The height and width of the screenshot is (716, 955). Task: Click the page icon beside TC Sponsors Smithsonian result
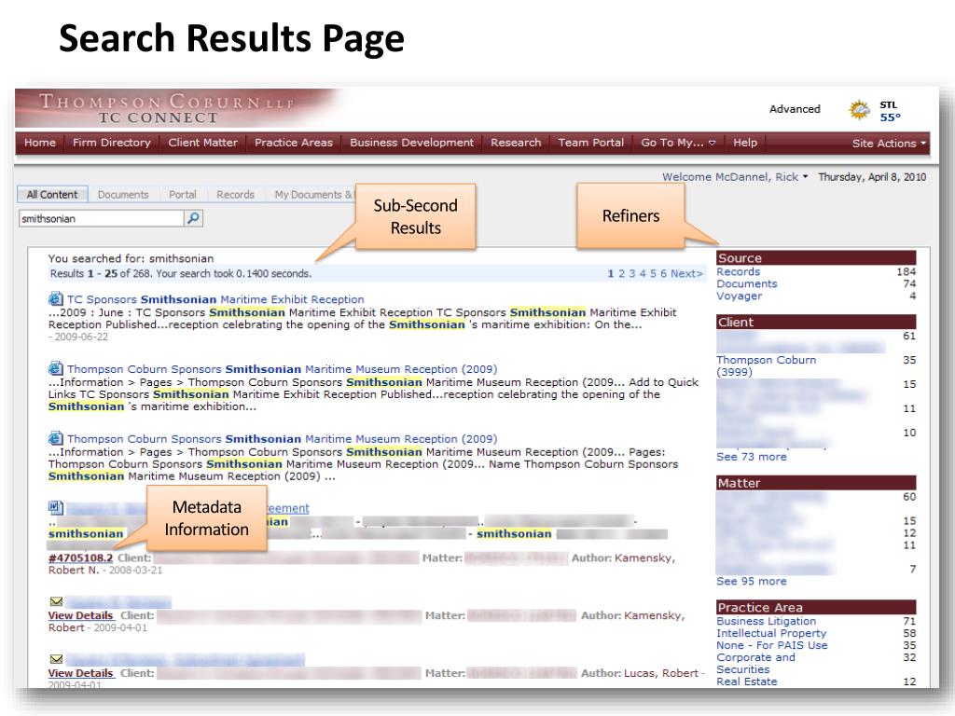(x=55, y=299)
